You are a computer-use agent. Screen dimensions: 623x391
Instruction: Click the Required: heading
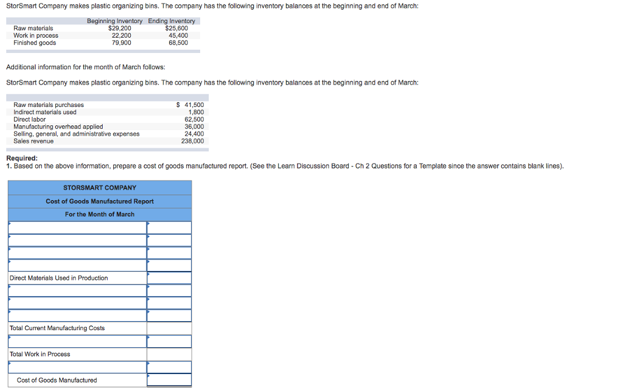(22, 158)
